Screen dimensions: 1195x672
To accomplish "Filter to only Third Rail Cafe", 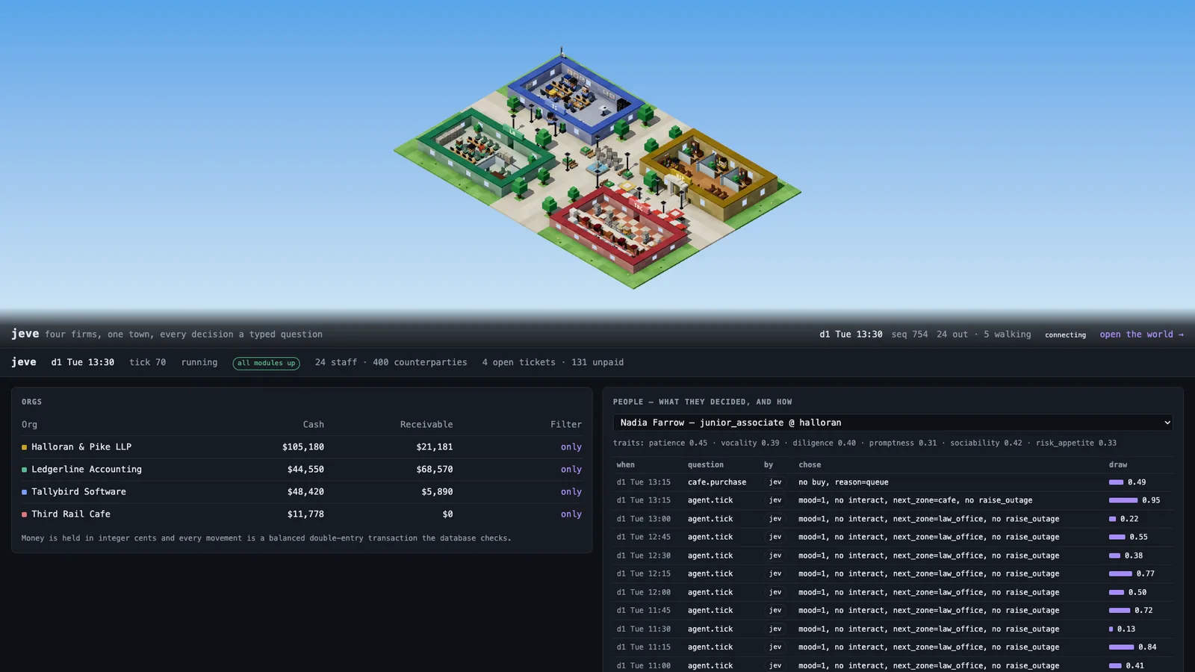I will (571, 514).
